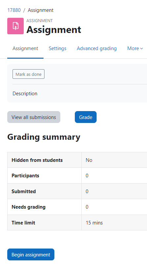Click the Assignment page title heading

(x=54, y=30)
